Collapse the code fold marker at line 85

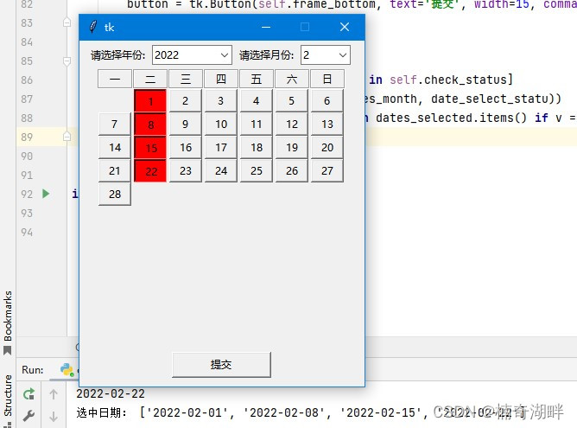[x=67, y=61]
